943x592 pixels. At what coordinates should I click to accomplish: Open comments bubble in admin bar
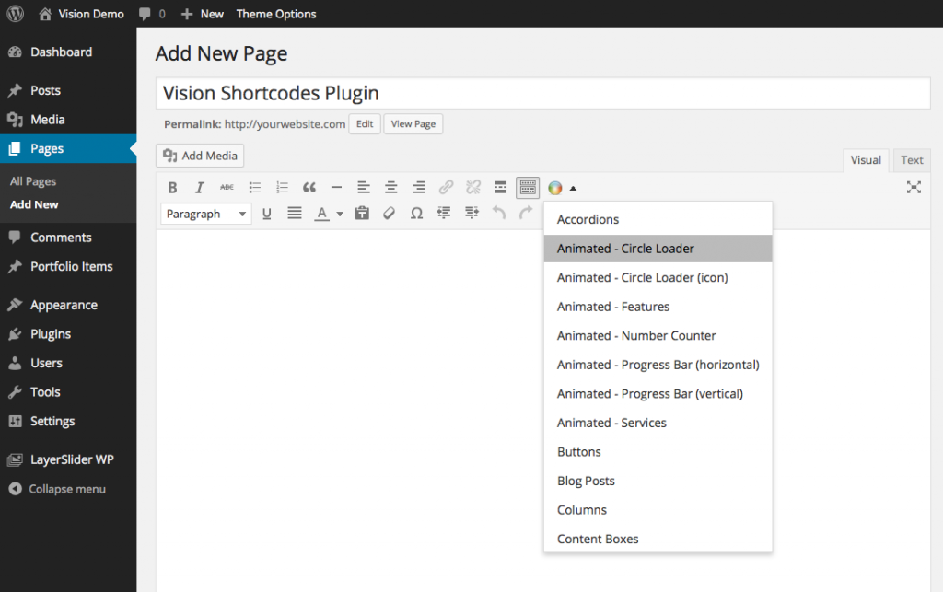coord(152,14)
